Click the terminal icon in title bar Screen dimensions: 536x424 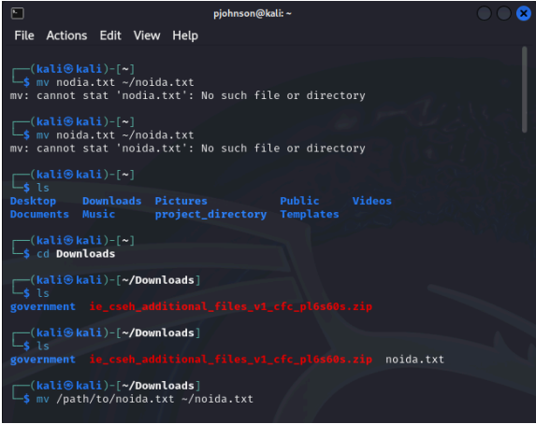point(17,14)
